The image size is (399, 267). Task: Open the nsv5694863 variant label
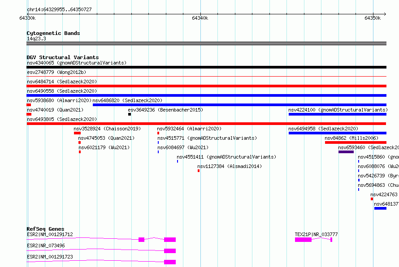[x=378, y=185]
